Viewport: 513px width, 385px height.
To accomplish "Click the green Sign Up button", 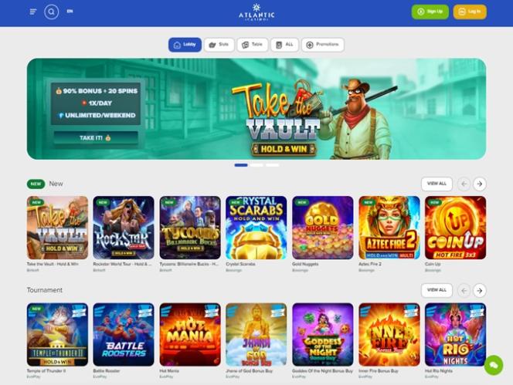I will click(x=430, y=12).
